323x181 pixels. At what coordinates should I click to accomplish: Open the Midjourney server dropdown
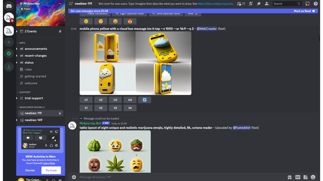tap(60, 4)
